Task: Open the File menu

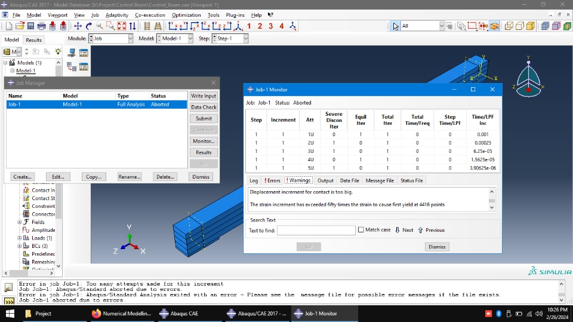Action: point(17,15)
